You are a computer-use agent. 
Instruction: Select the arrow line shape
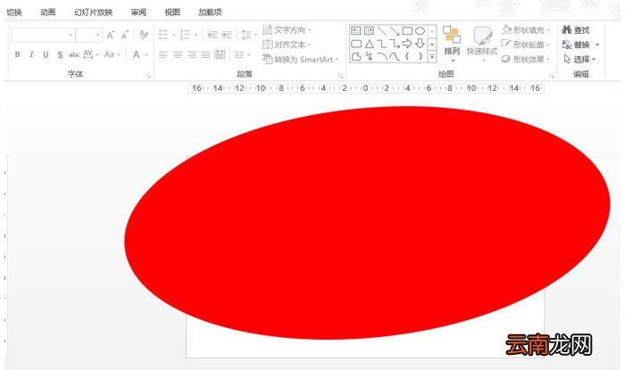(x=395, y=30)
